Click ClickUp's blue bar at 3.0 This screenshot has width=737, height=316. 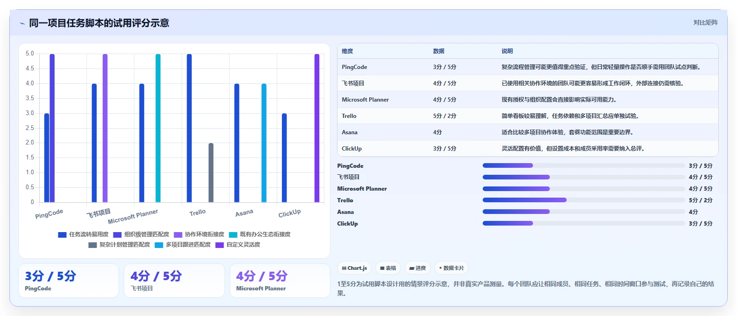point(284,158)
